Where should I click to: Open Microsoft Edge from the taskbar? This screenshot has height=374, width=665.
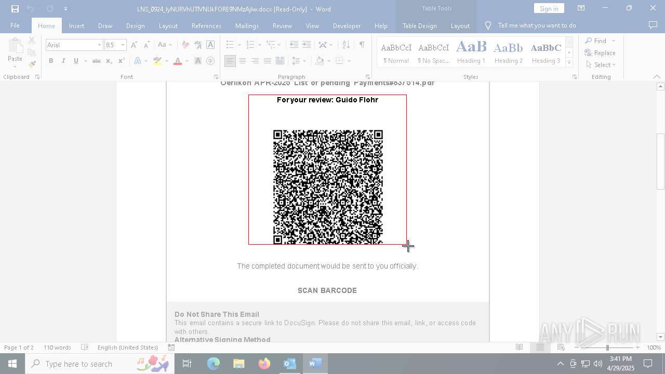[214, 364]
